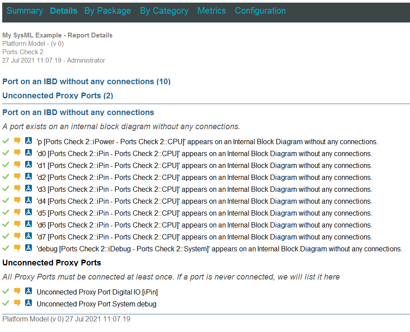The width and height of the screenshot is (410, 332).
Task: Follow the 'Unconnected Proxy Ports (2)' link
Action: click(57, 96)
